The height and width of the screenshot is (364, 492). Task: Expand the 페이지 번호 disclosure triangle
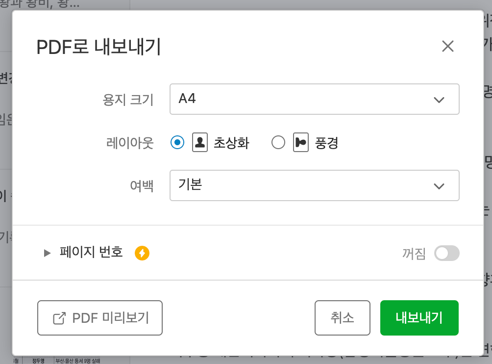(x=48, y=253)
